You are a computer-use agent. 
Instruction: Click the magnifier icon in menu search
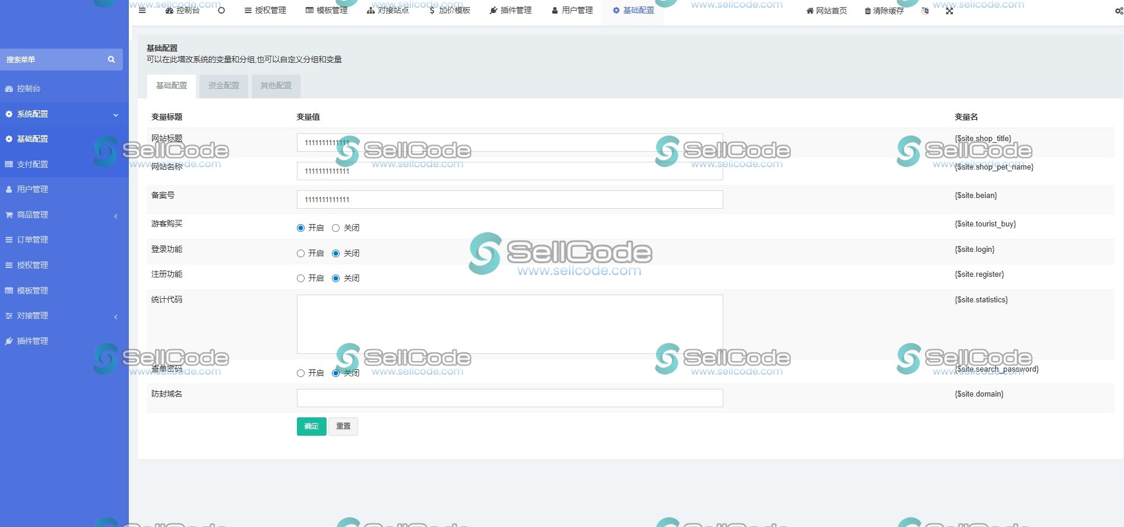111,59
